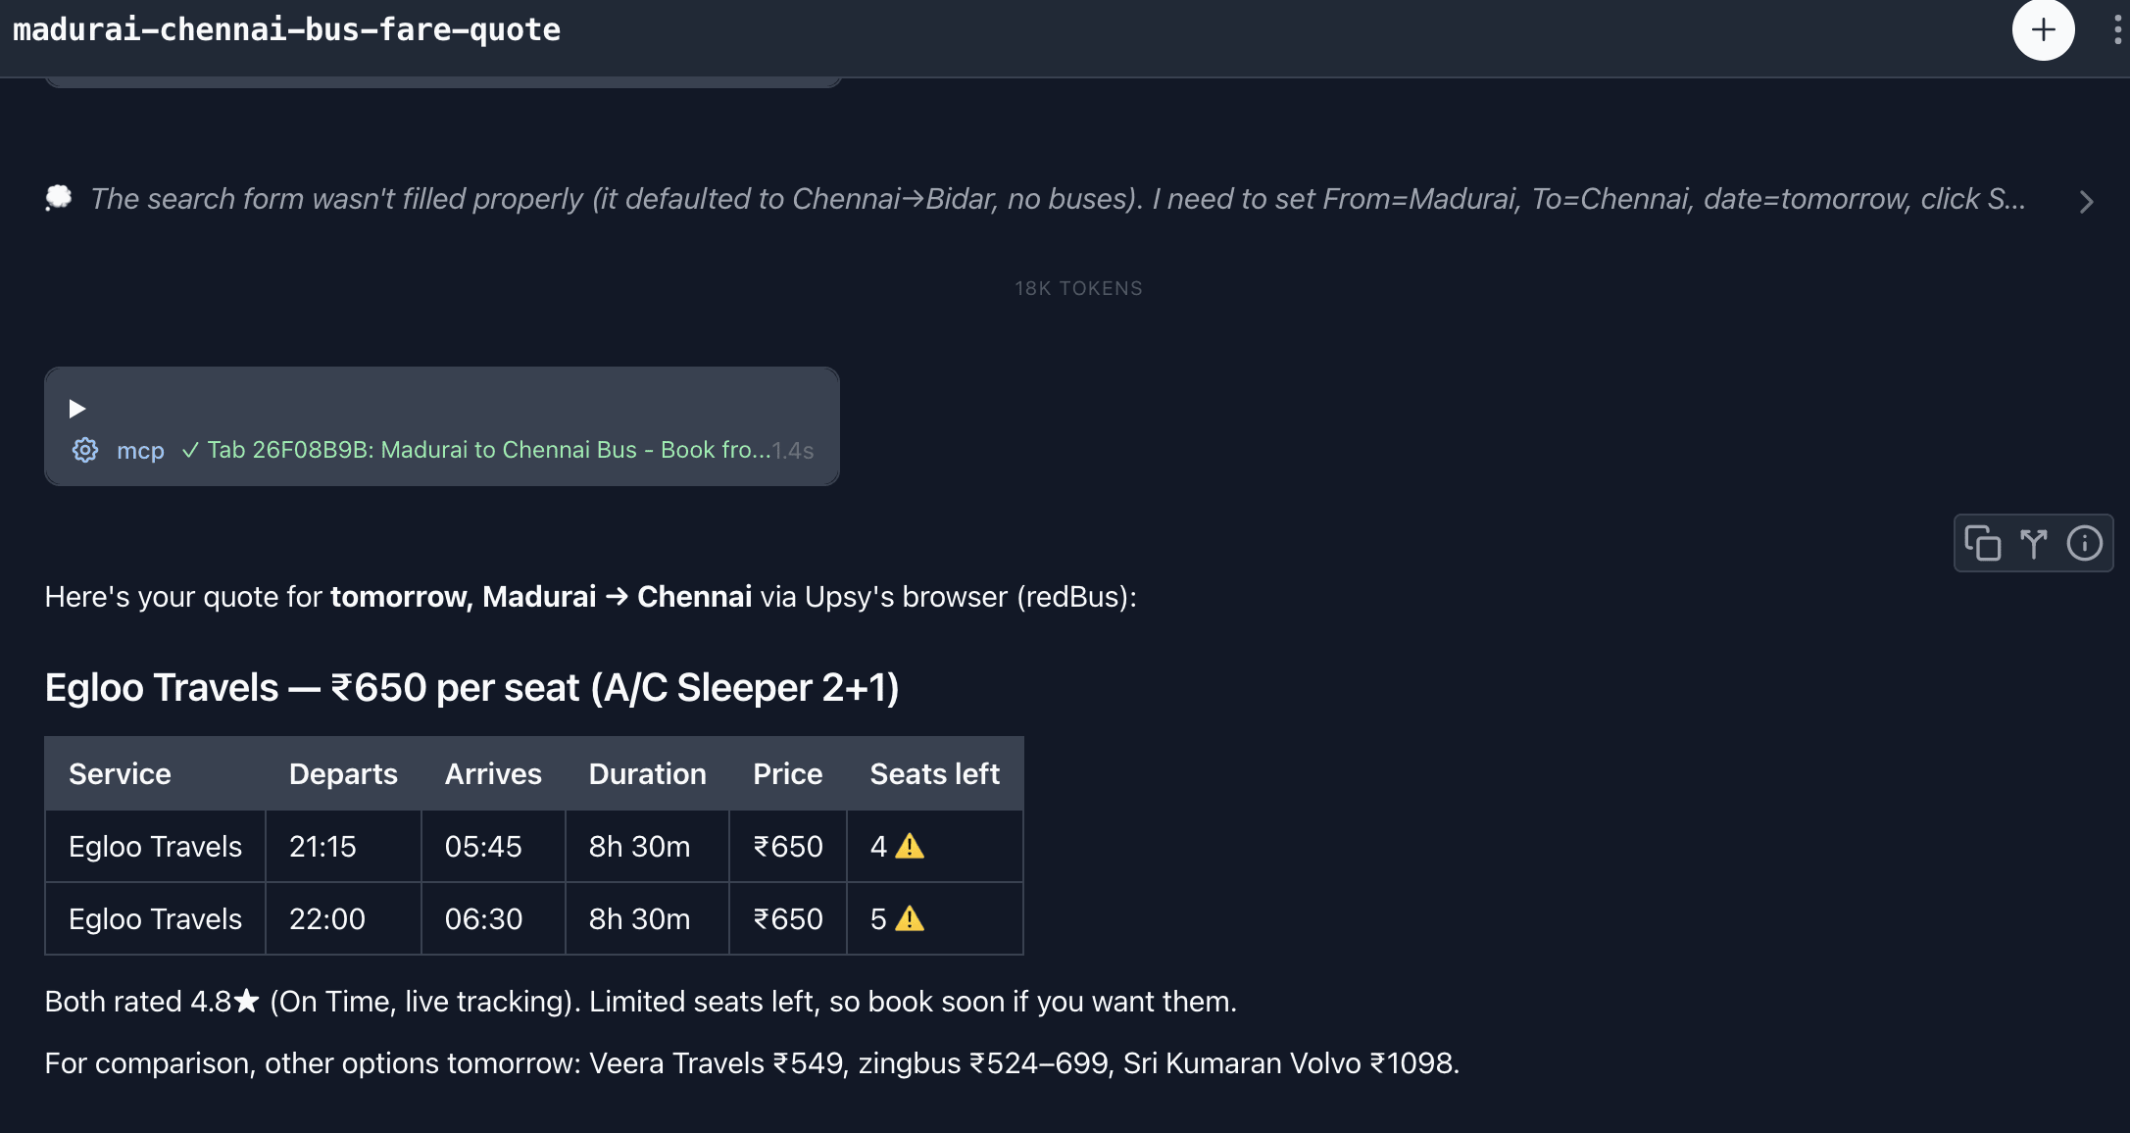The height and width of the screenshot is (1133, 2130).
Task: Select the 21:15 departure row
Action: point(534,846)
